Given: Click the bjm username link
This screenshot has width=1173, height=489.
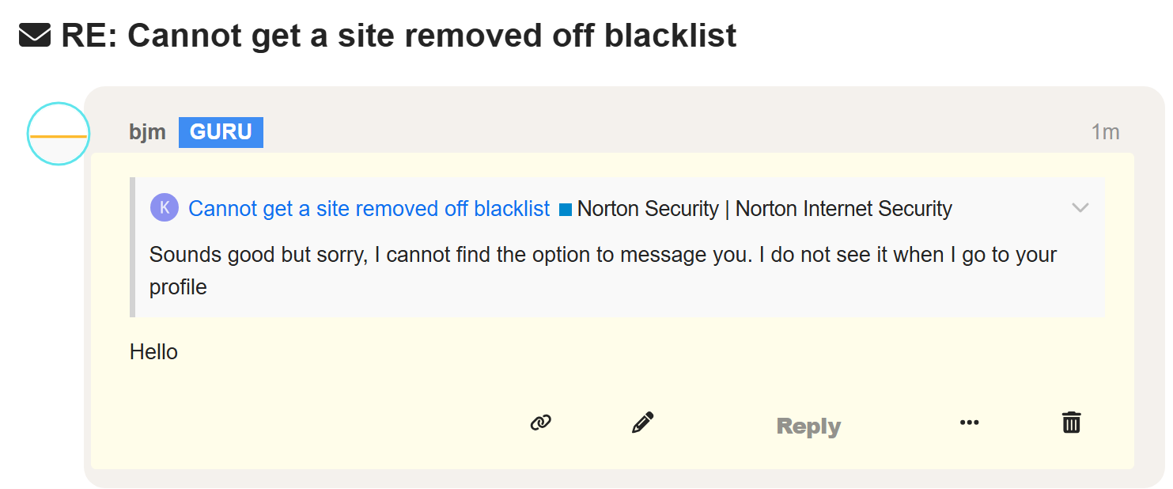Looking at the screenshot, I should tap(147, 131).
